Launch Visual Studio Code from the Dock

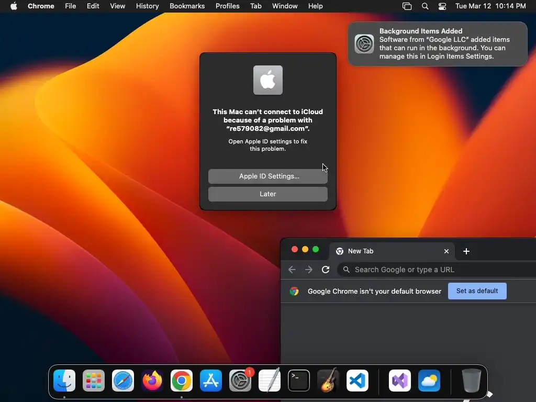coord(358,381)
